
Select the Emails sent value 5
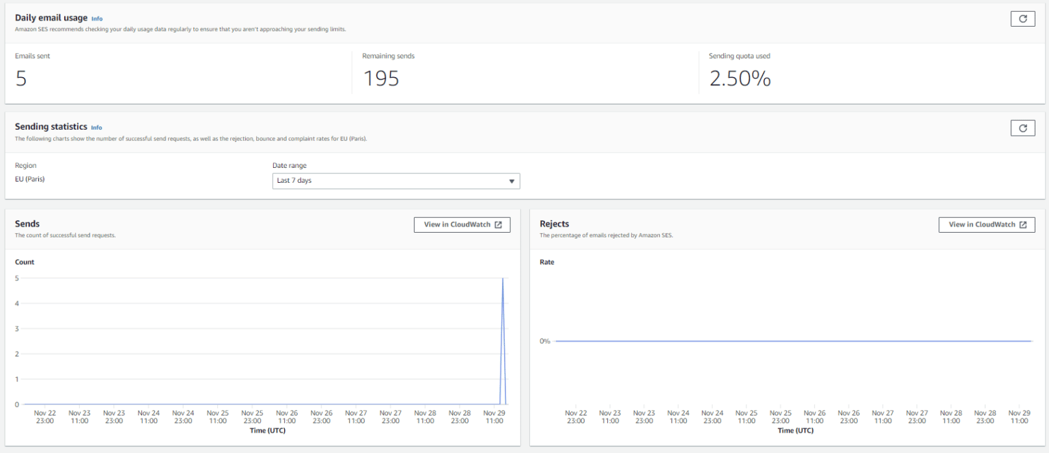[x=21, y=79]
